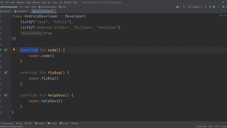Open the Problems tool window
The height and width of the screenshot is (128, 227).
coord(40,123)
